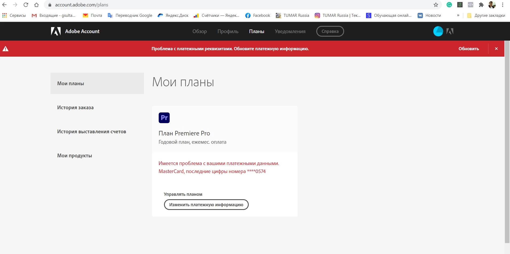Screen dimensions: 510x254
Task: Click the План Premiere Pro title
Action: pos(184,133)
